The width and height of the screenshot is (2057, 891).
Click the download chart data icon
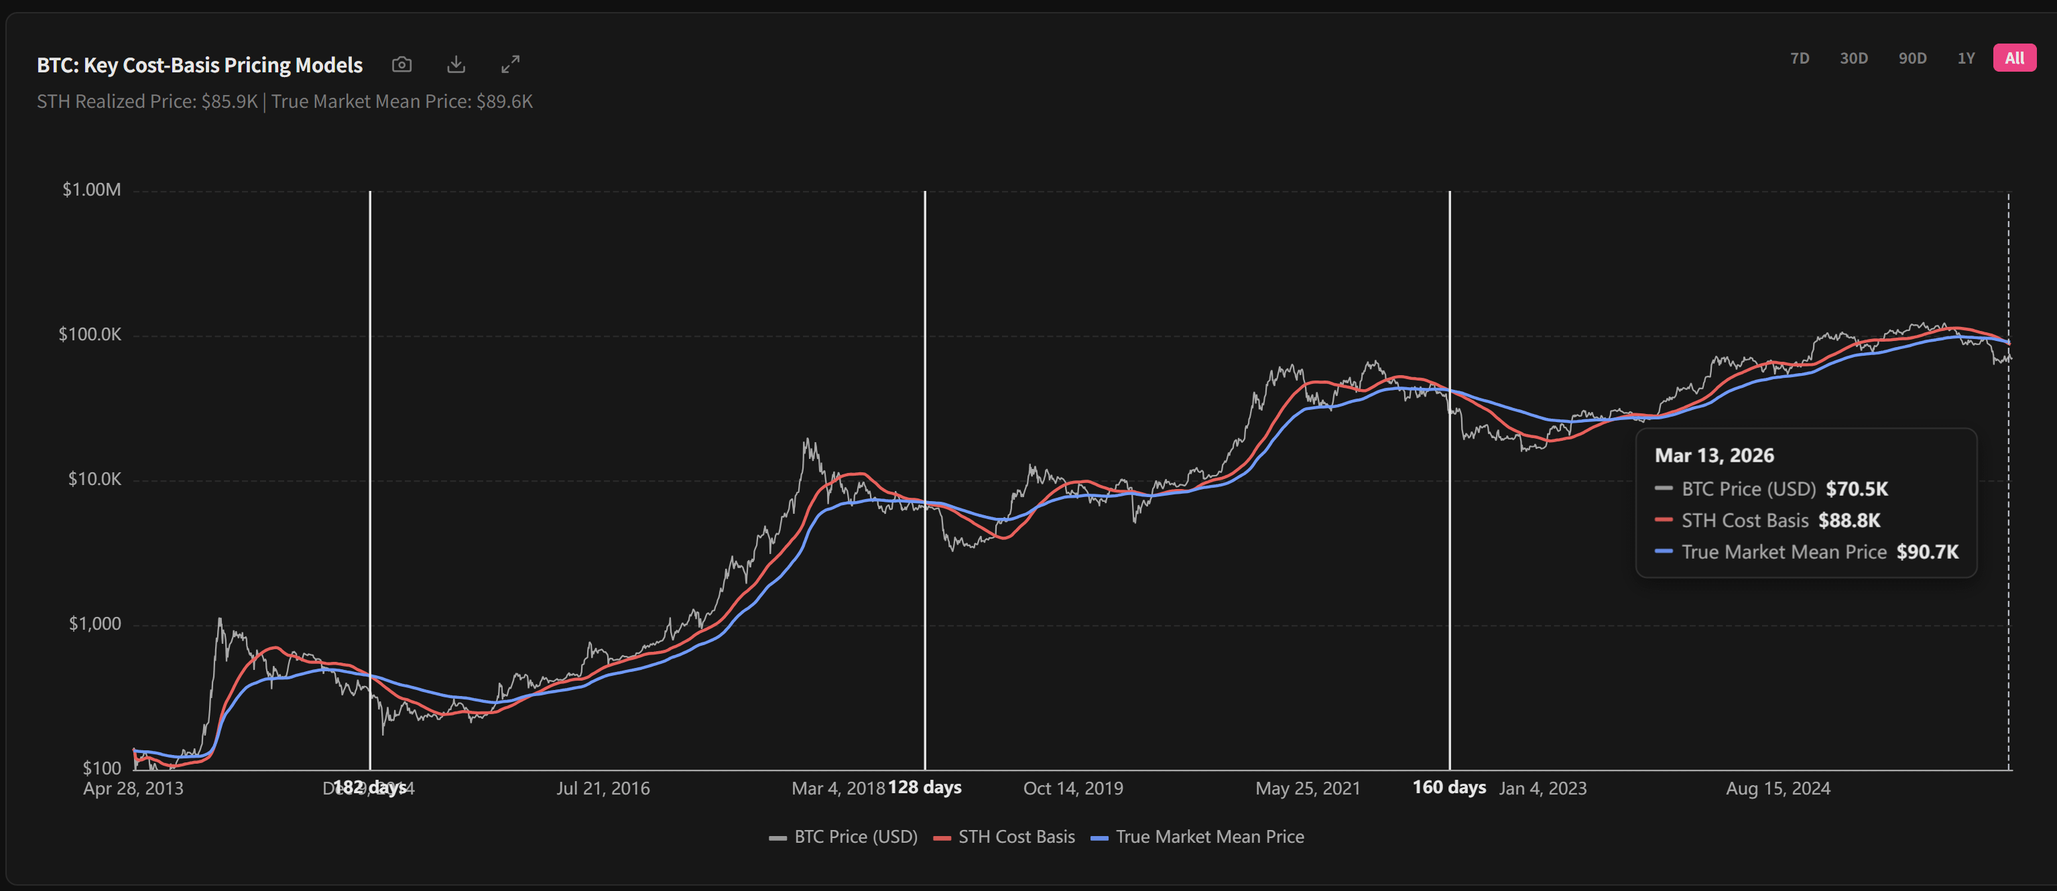point(456,65)
